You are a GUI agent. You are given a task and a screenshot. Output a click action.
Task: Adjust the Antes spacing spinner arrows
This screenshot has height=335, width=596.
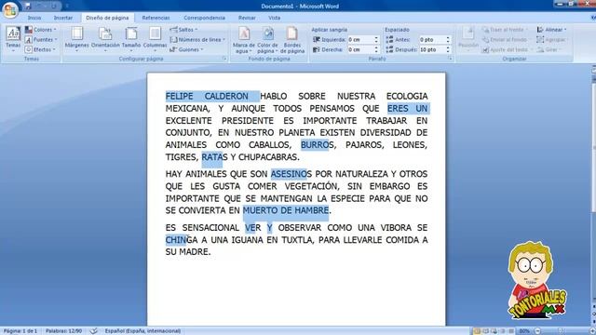[448, 39]
